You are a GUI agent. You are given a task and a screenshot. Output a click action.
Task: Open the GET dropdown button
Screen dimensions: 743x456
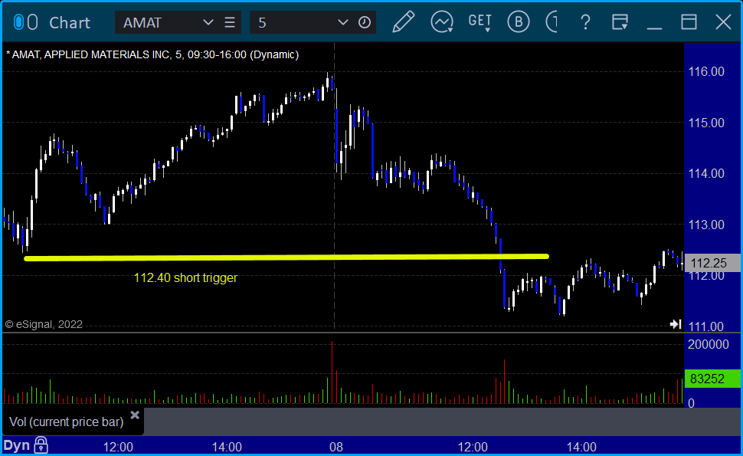coord(480,22)
